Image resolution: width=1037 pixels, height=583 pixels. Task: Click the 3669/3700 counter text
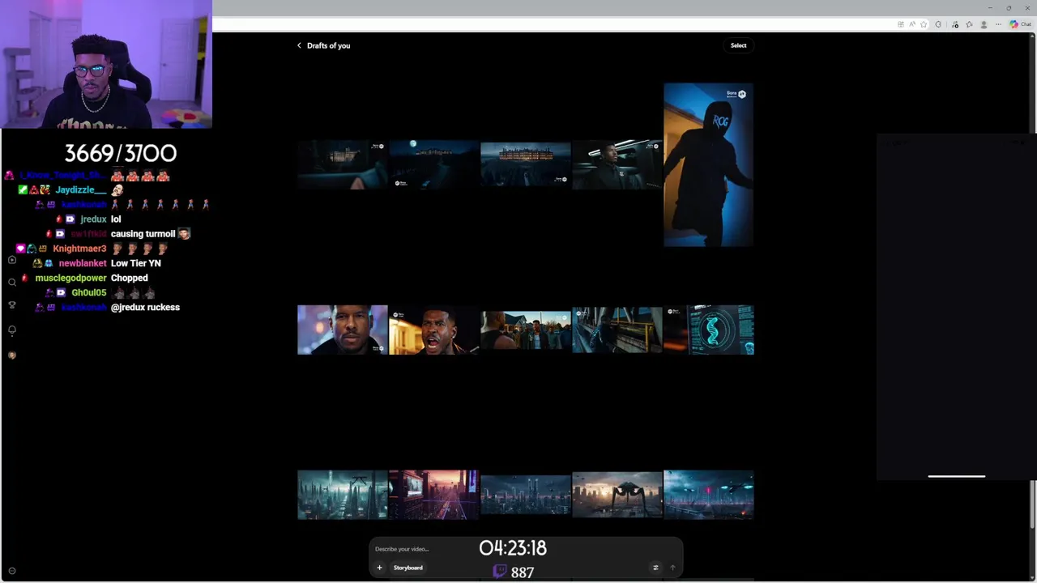120,153
